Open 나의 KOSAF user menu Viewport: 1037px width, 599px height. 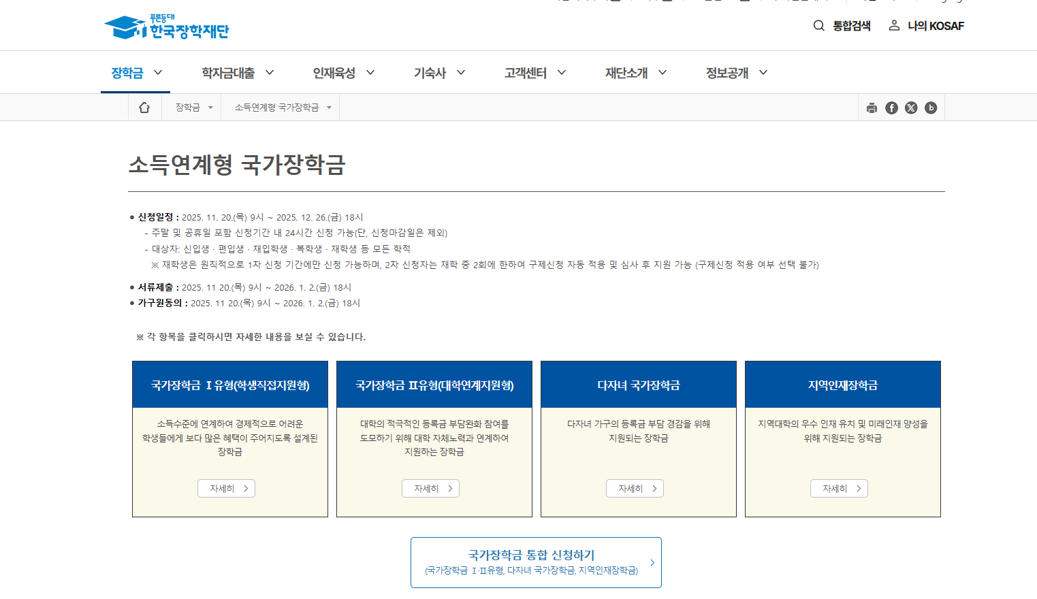click(927, 26)
